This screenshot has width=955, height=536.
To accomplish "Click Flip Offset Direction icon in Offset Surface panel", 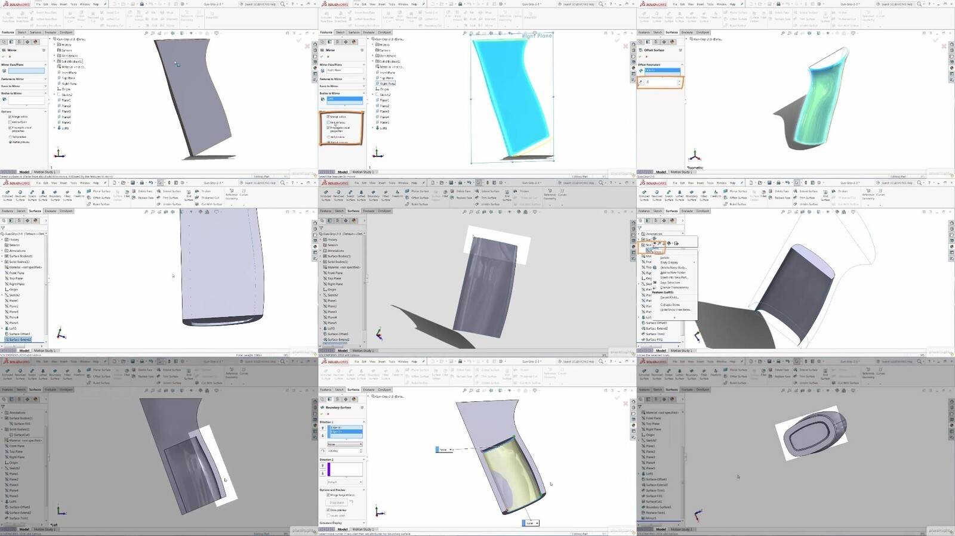I will point(642,82).
